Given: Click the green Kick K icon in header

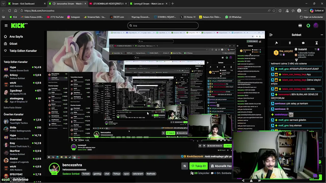Looking at the screenshot, I should pos(308,25).
